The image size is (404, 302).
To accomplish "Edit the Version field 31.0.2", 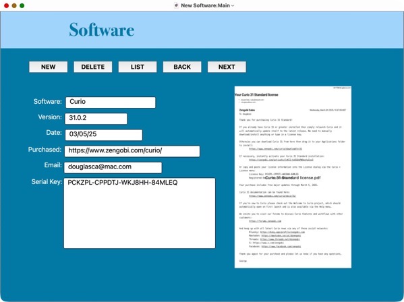I will point(96,119).
